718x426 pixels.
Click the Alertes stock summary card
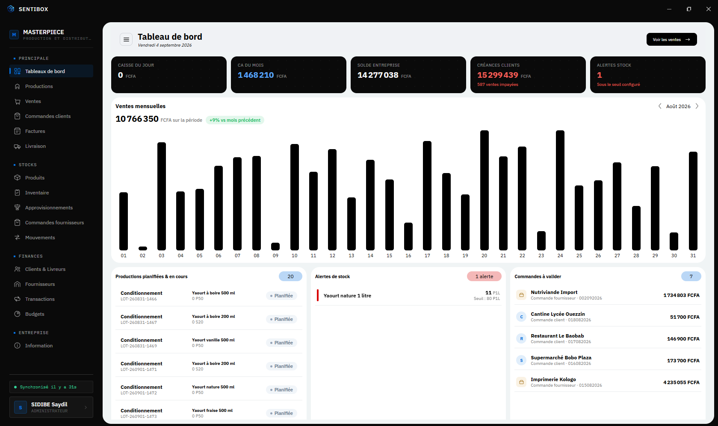pyautogui.click(x=648, y=75)
